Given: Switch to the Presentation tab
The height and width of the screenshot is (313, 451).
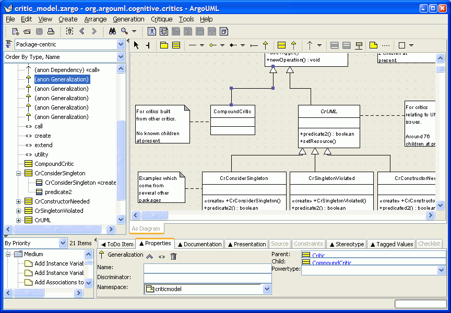Looking at the screenshot, I should pos(246,244).
